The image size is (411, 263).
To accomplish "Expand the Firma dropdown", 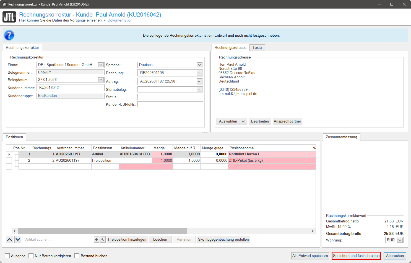I will (x=101, y=65).
